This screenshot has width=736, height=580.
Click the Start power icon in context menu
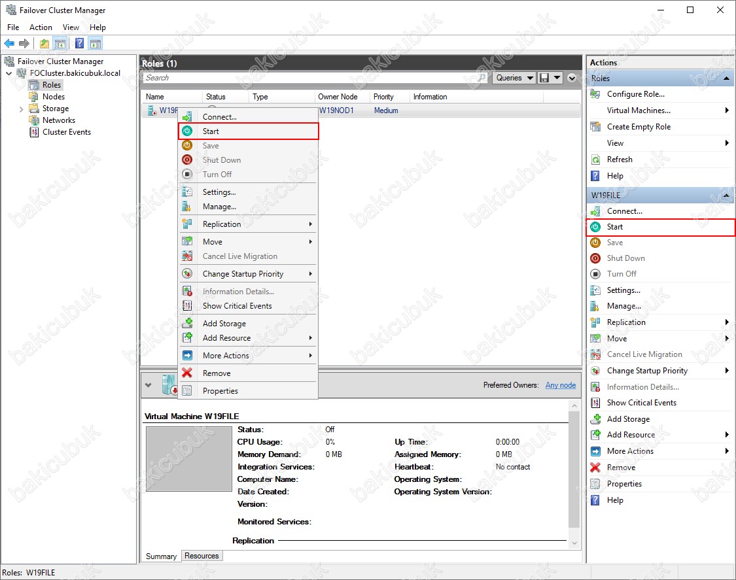(187, 131)
